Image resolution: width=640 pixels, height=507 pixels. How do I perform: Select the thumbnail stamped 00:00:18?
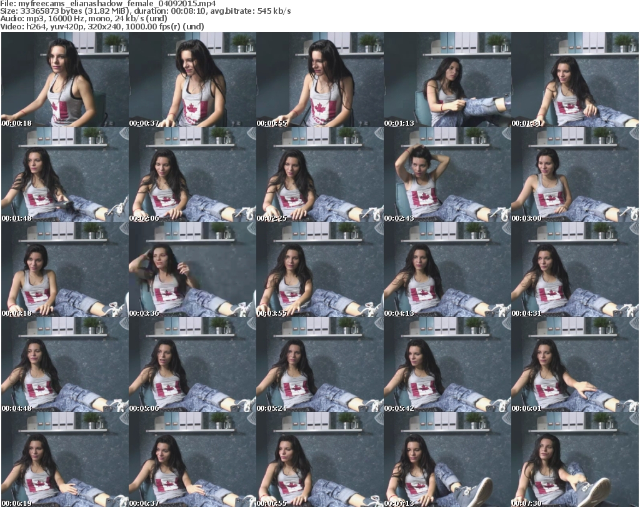tap(65, 79)
